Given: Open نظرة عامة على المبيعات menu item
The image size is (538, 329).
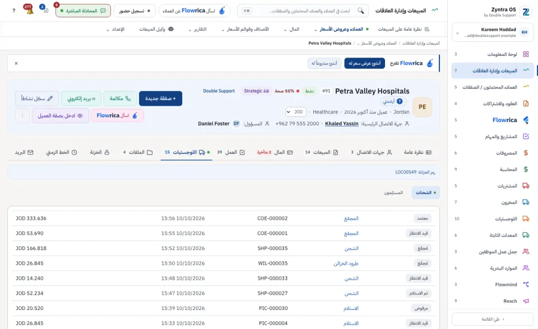Looking at the screenshot, I should 403,29.
